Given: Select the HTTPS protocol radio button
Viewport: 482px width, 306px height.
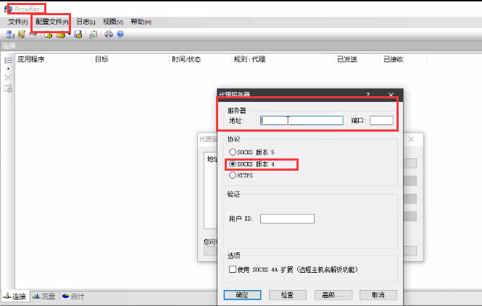Looking at the screenshot, I should [233, 175].
